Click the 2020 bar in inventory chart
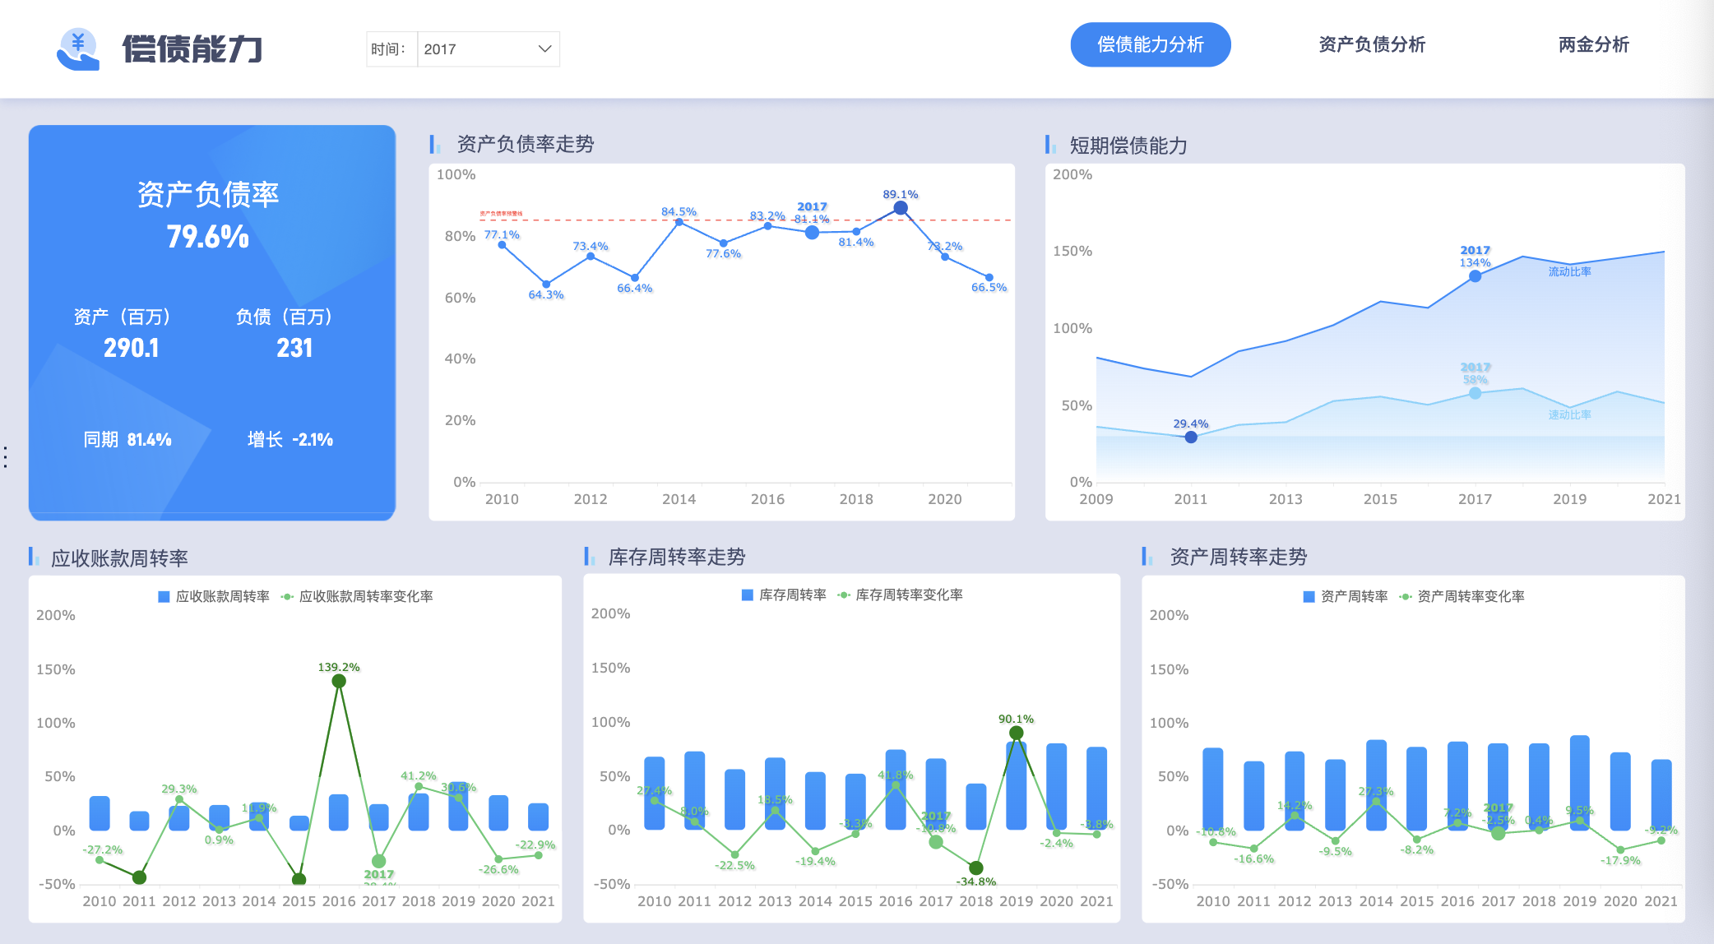The image size is (1714, 944). click(x=1057, y=786)
